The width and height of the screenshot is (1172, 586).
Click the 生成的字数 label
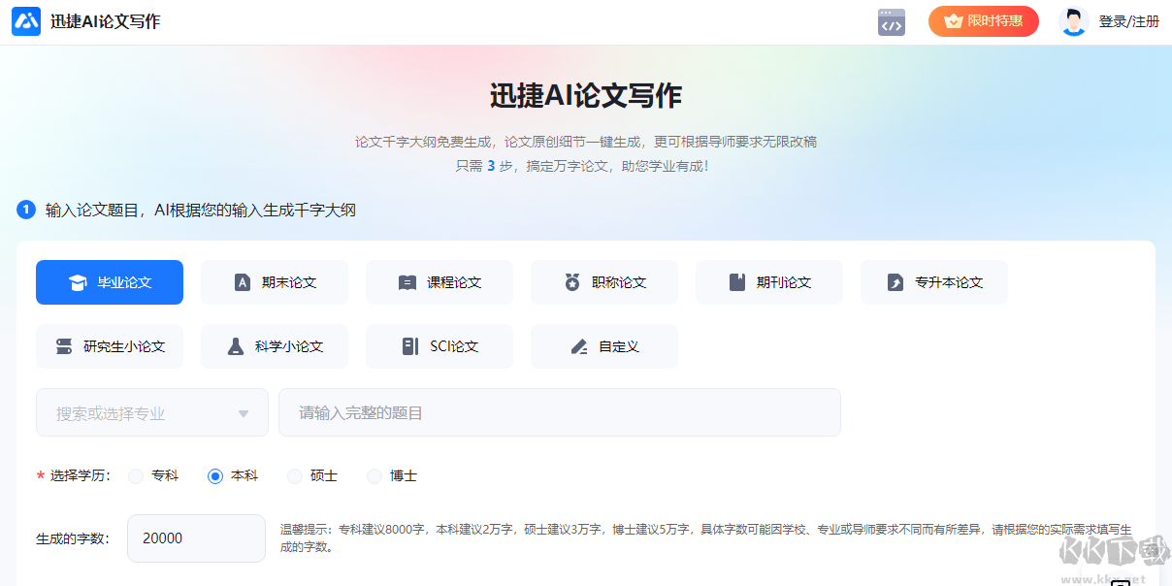[x=73, y=538]
